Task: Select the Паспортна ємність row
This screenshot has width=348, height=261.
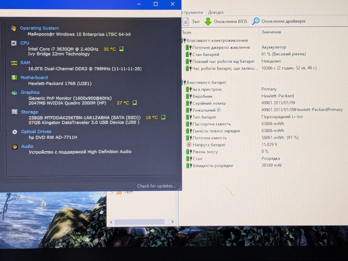Action: (265, 124)
